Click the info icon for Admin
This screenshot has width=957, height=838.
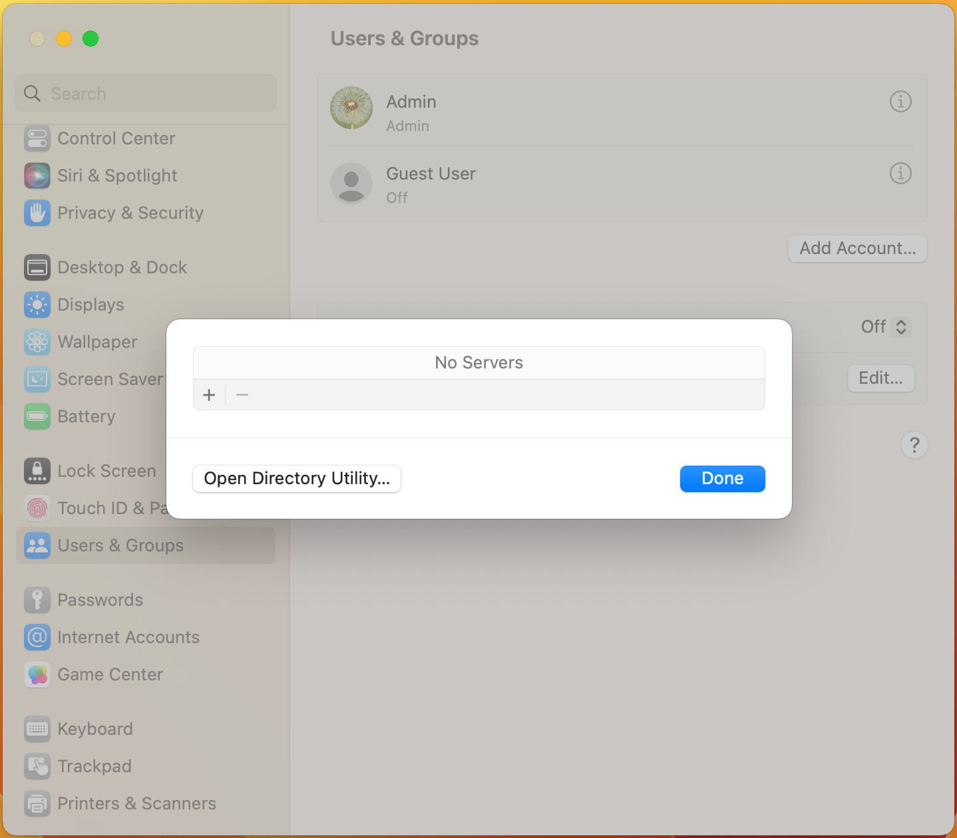pyautogui.click(x=900, y=102)
